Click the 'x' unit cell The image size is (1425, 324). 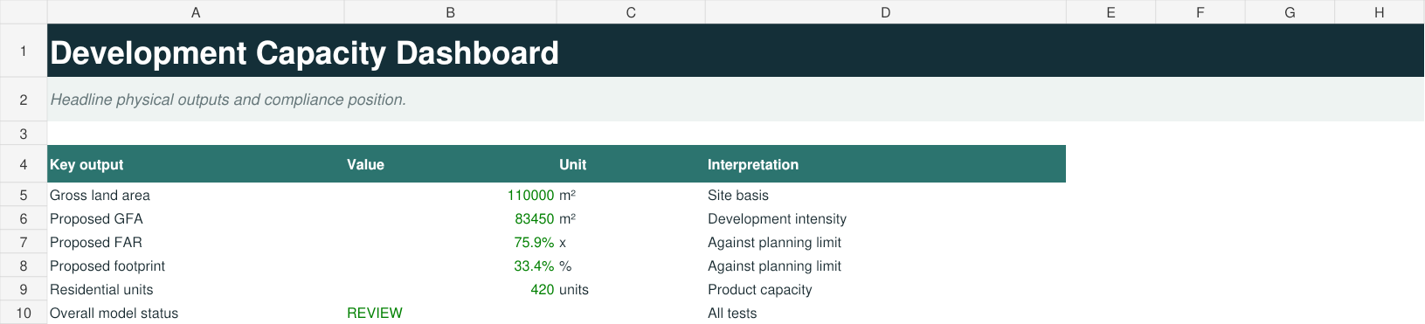631,242
